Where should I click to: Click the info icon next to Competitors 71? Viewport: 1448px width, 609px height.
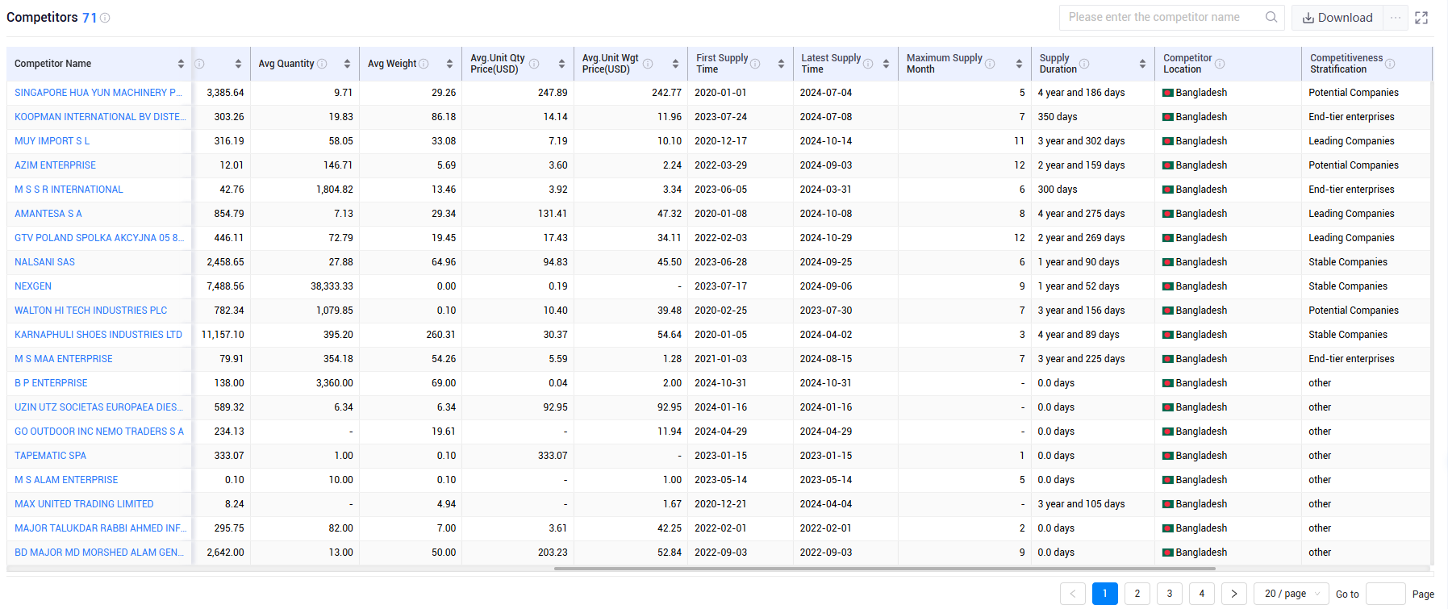105,18
